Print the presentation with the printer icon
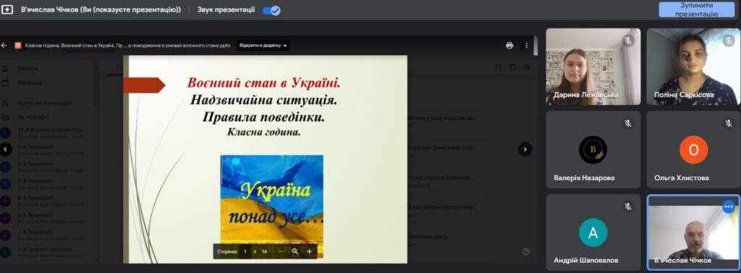This screenshot has width=741, height=273. point(509,46)
